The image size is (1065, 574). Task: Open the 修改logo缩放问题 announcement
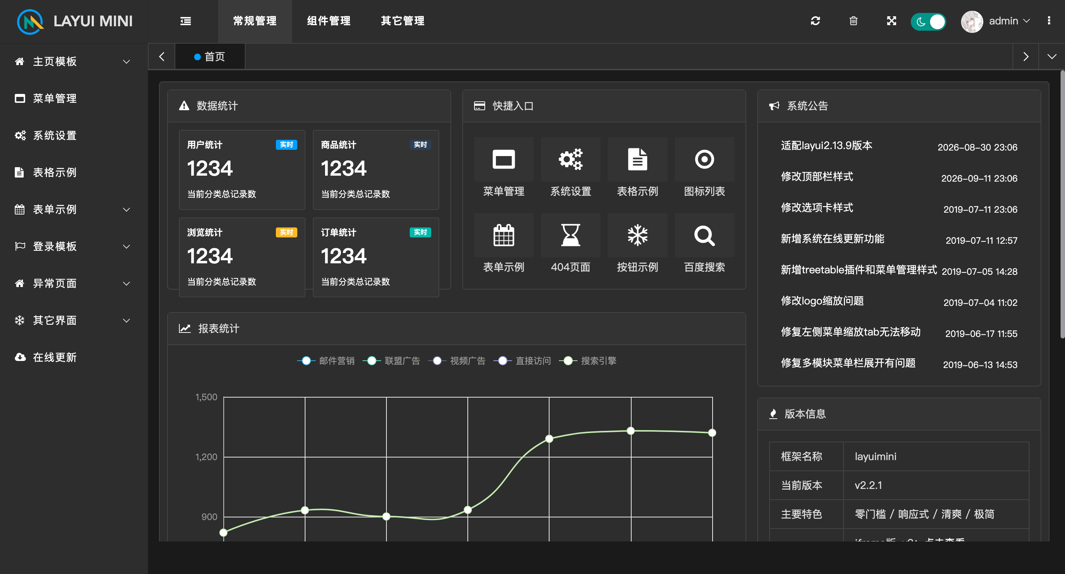point(822,301)
